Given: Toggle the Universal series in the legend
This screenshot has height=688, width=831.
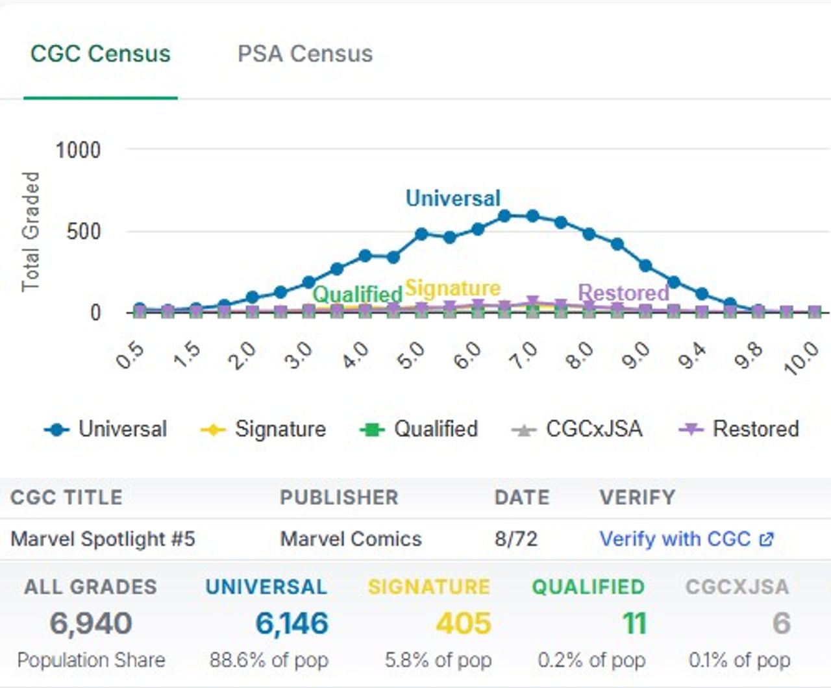Looking at the screenshot, I should 122,429.
